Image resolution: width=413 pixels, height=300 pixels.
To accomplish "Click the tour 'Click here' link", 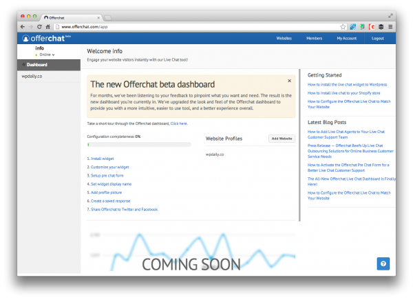I will click(x=179, y=123).
